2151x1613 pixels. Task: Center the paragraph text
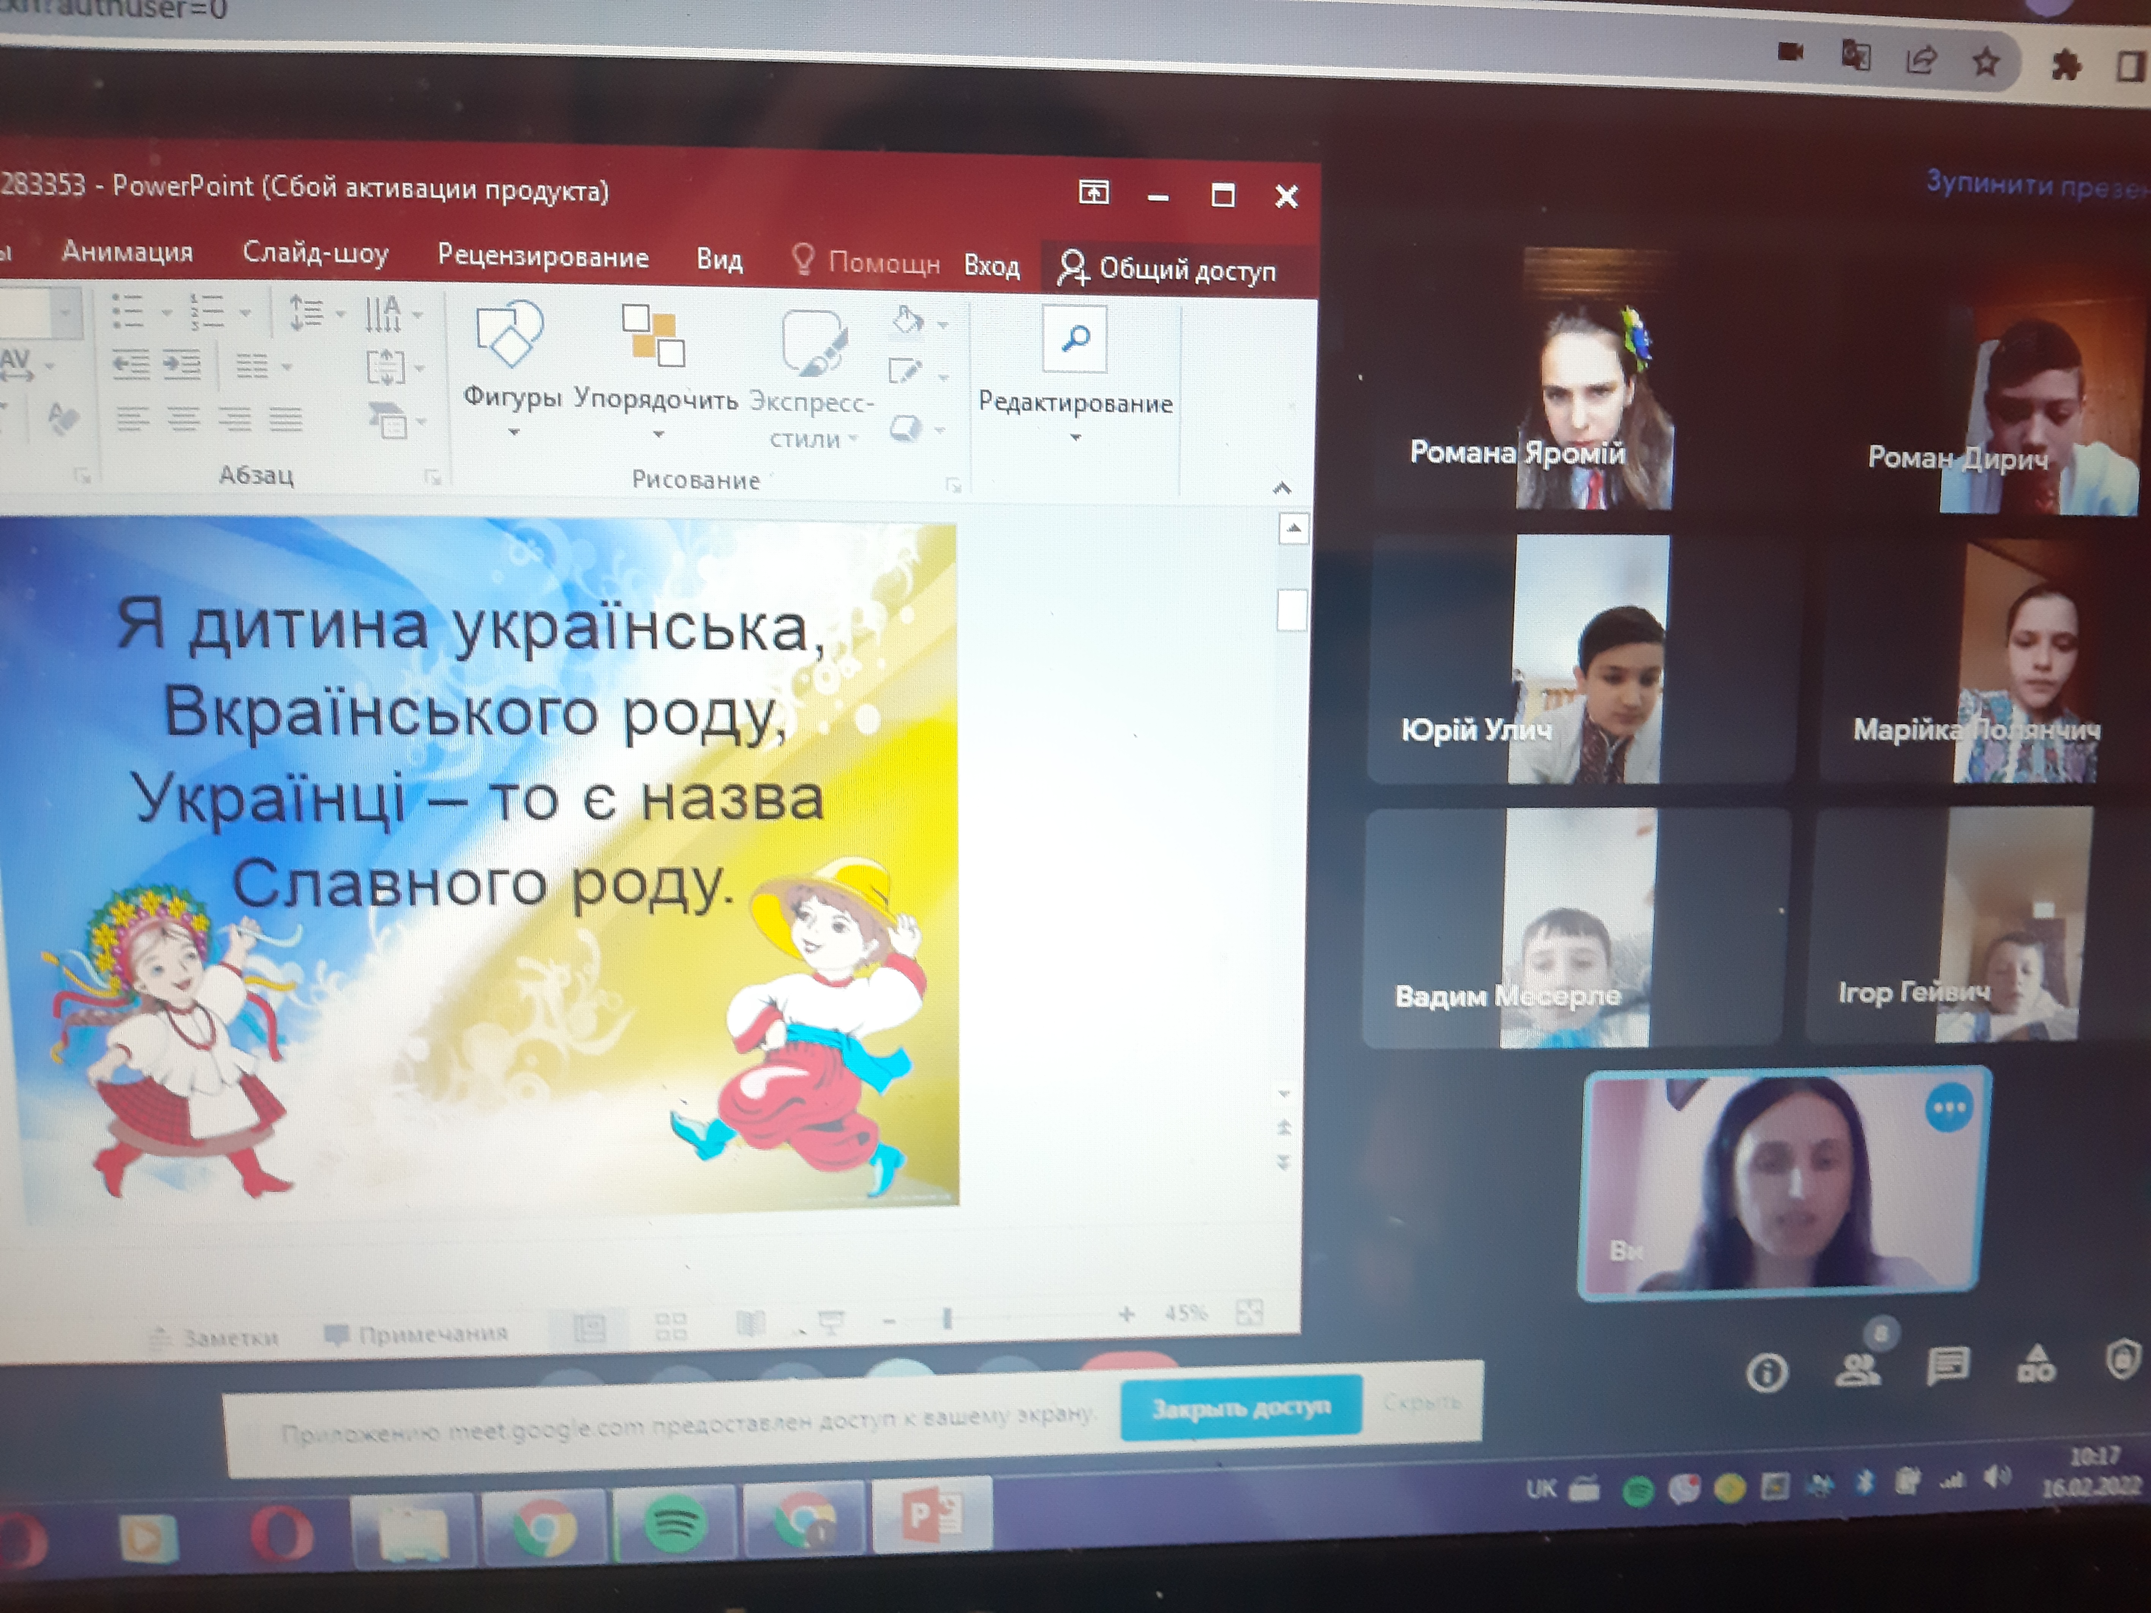[184, 419]
